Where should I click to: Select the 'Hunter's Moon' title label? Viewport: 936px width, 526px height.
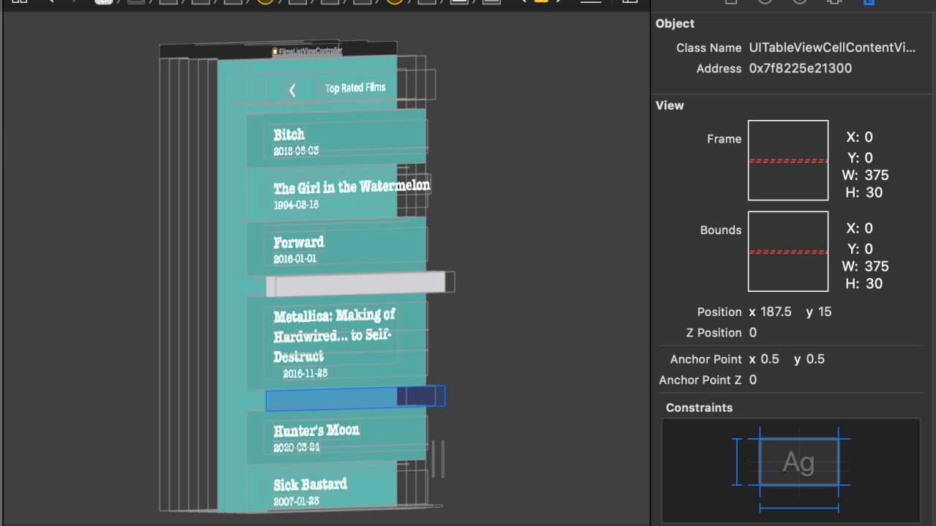click(317, 430)
